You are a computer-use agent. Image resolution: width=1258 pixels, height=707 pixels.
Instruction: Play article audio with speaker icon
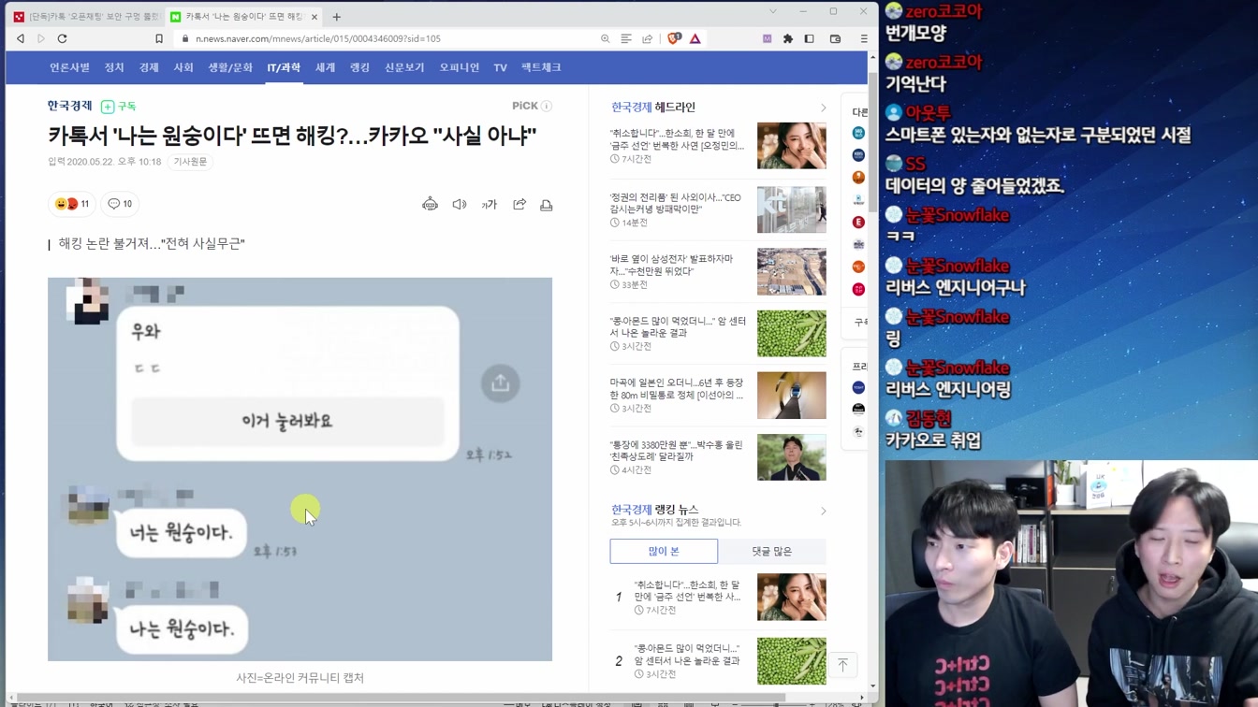point(460,204)
